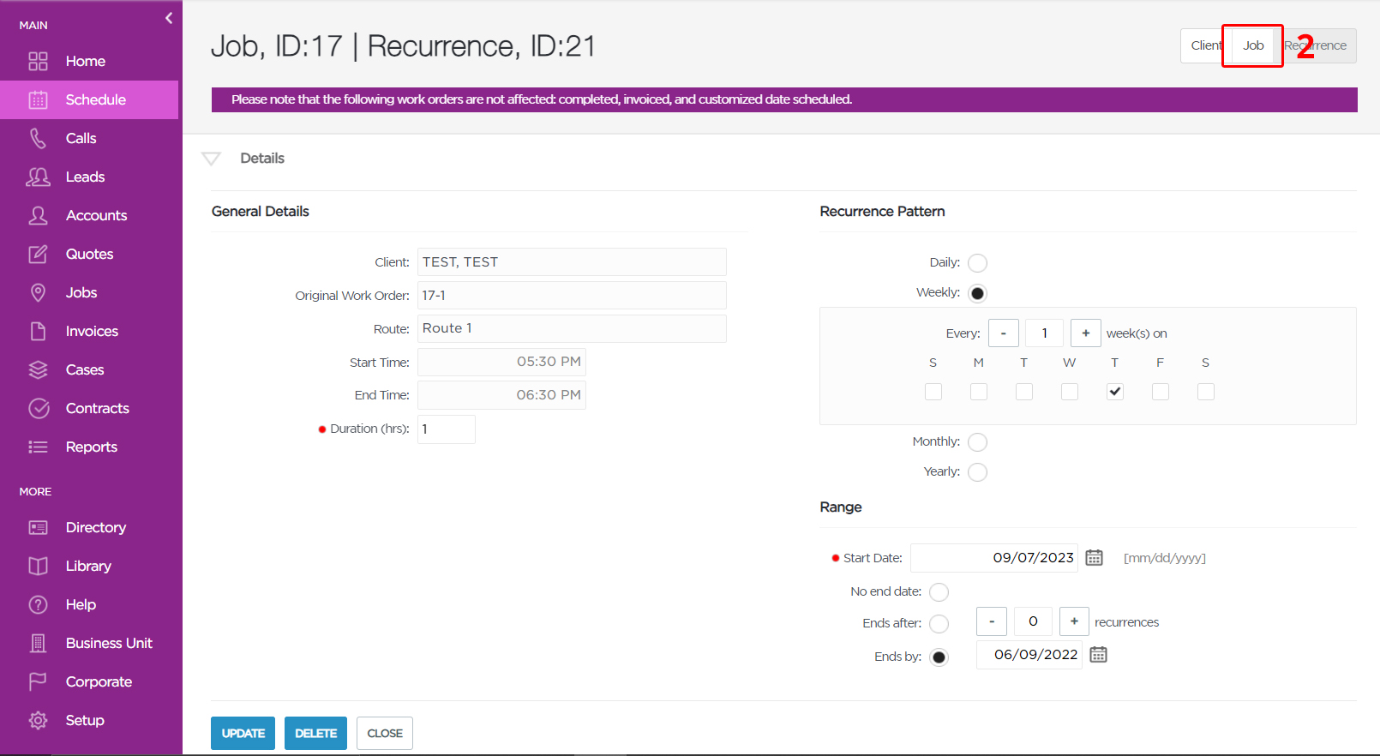
Task: Click the Calls phone icon
Action: [x=38, y=138]
